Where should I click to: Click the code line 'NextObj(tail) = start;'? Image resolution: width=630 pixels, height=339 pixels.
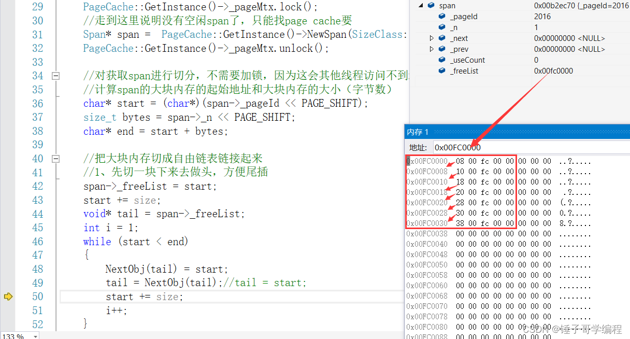pyautogui.click(x=167, y=269)
